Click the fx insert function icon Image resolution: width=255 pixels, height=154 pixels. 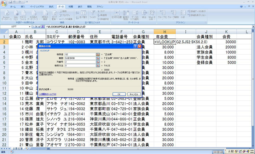[x=43, y=27]
